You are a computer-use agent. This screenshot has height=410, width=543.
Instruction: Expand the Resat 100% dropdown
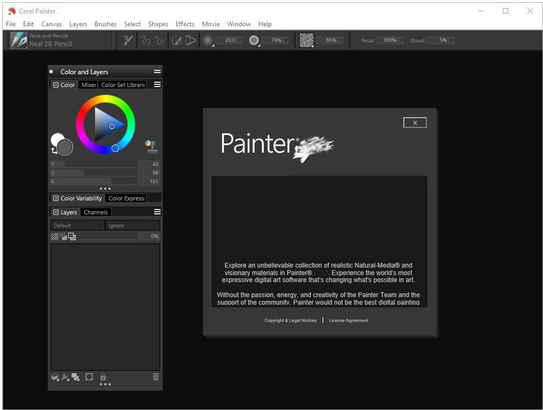point(401,40)
